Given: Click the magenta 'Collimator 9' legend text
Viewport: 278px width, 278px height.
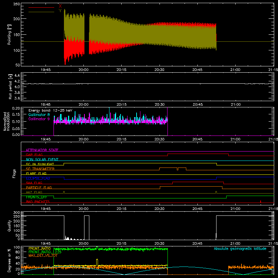Looking at the screenshot, I should click(x=39, y=119).
